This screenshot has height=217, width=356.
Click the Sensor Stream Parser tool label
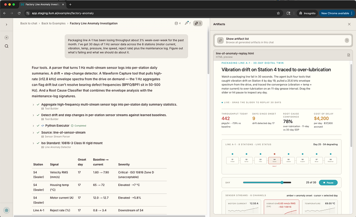[57, 136]
